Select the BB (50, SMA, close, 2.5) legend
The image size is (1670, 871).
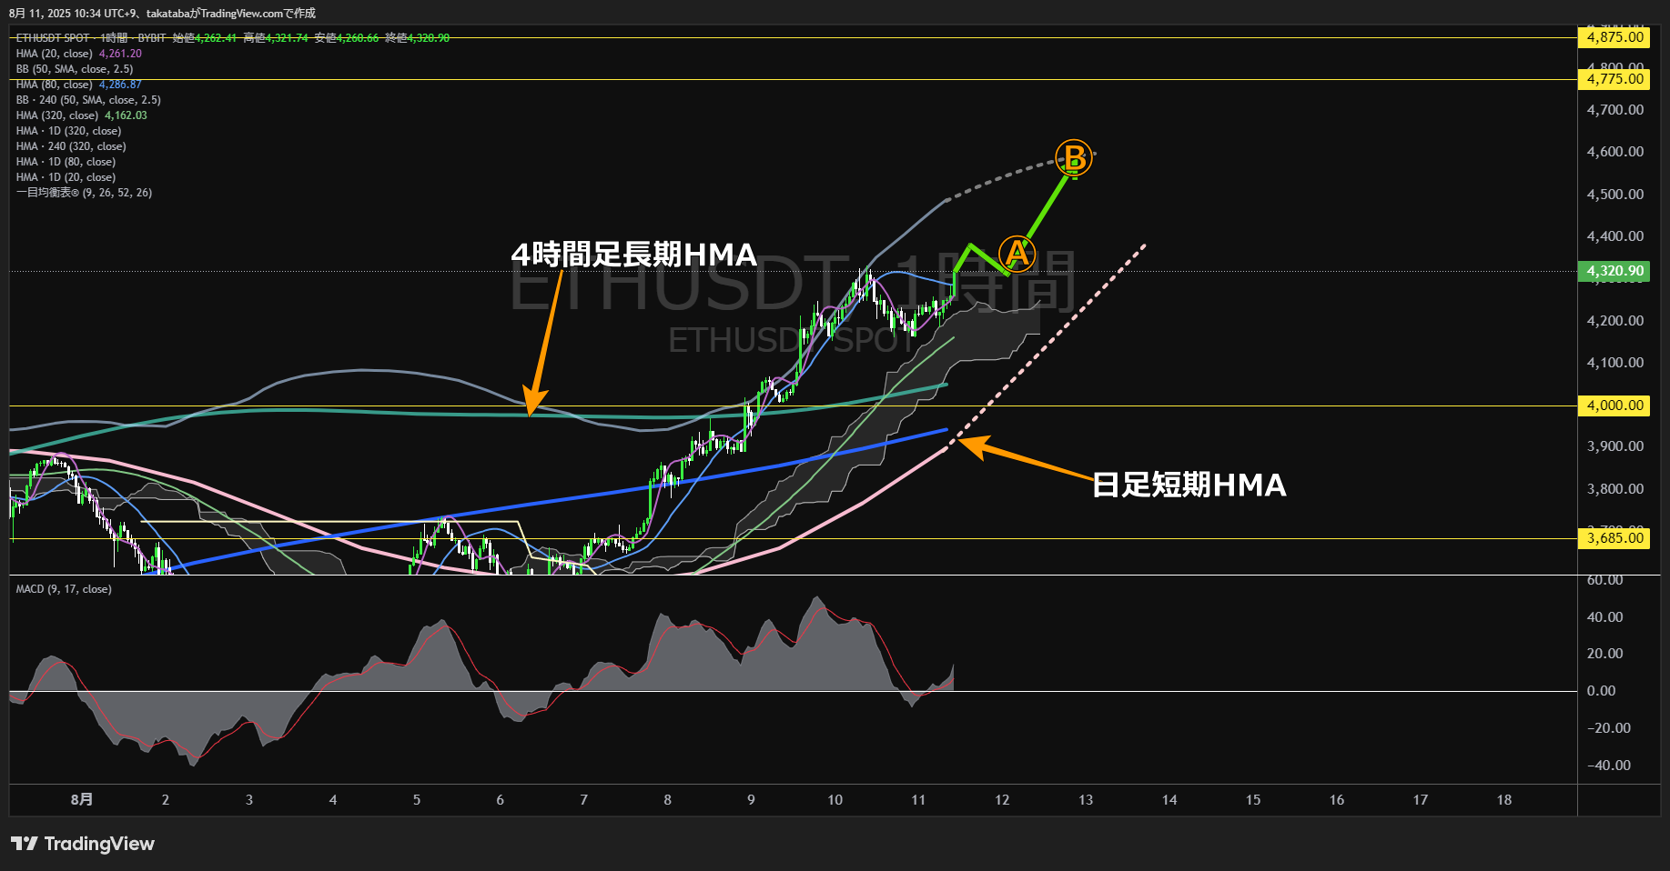(75, 69)
